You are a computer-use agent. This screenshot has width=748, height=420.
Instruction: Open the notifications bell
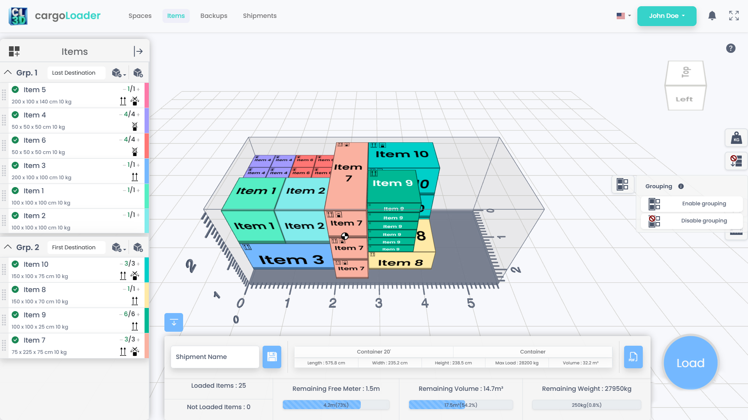click(x=712, y=16)
